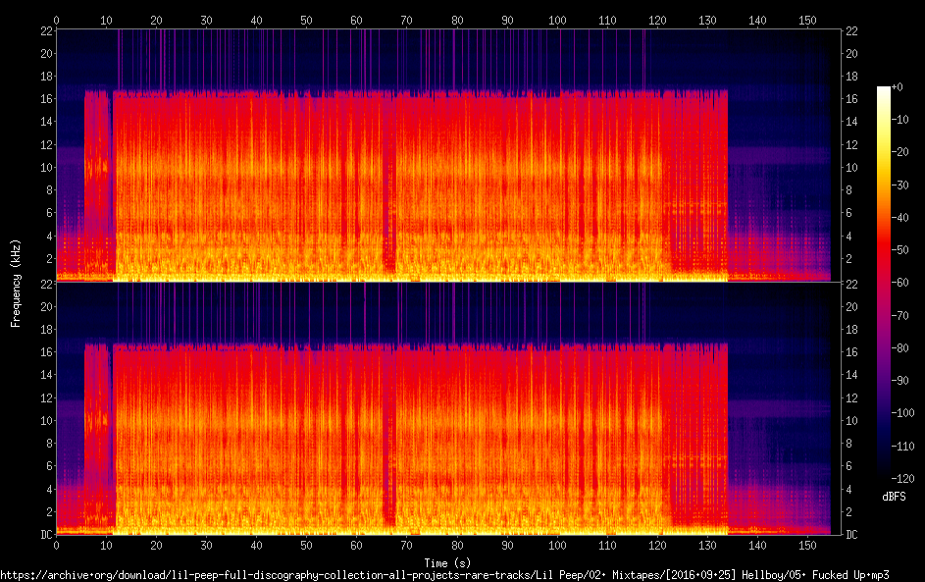The height and width of the screenshot is (582, 925).
Task: Click "12" on the upper channel's right frequency axis
Action: (851, 144)
